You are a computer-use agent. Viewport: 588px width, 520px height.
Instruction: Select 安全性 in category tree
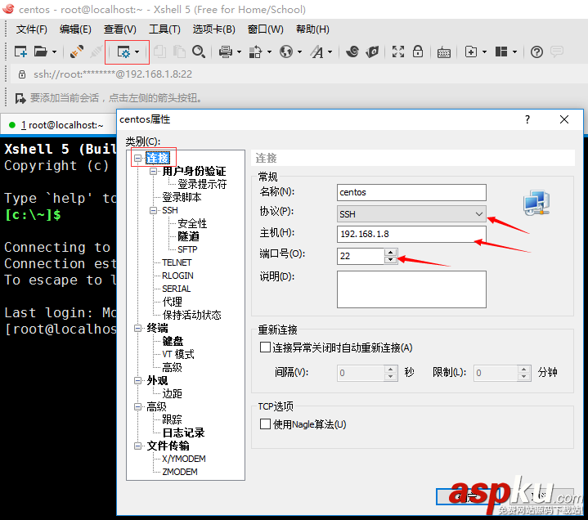tap(192, 223)
